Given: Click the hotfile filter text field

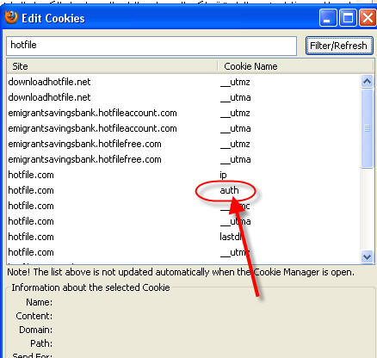Looking at the screenshot, I should coord(151,46).
